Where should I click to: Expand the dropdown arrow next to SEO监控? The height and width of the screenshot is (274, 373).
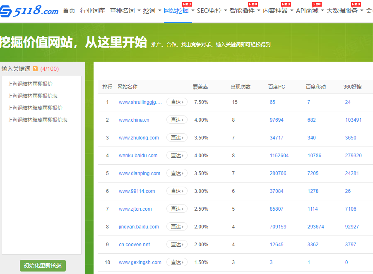(226, 10)
